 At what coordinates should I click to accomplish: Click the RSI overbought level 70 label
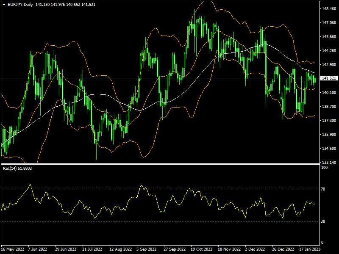click(x=323, y=189)
